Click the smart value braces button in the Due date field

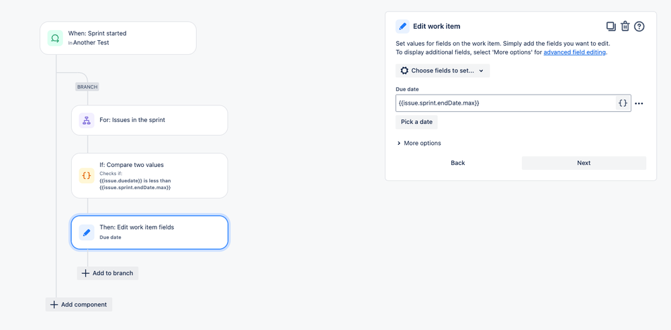623,103
